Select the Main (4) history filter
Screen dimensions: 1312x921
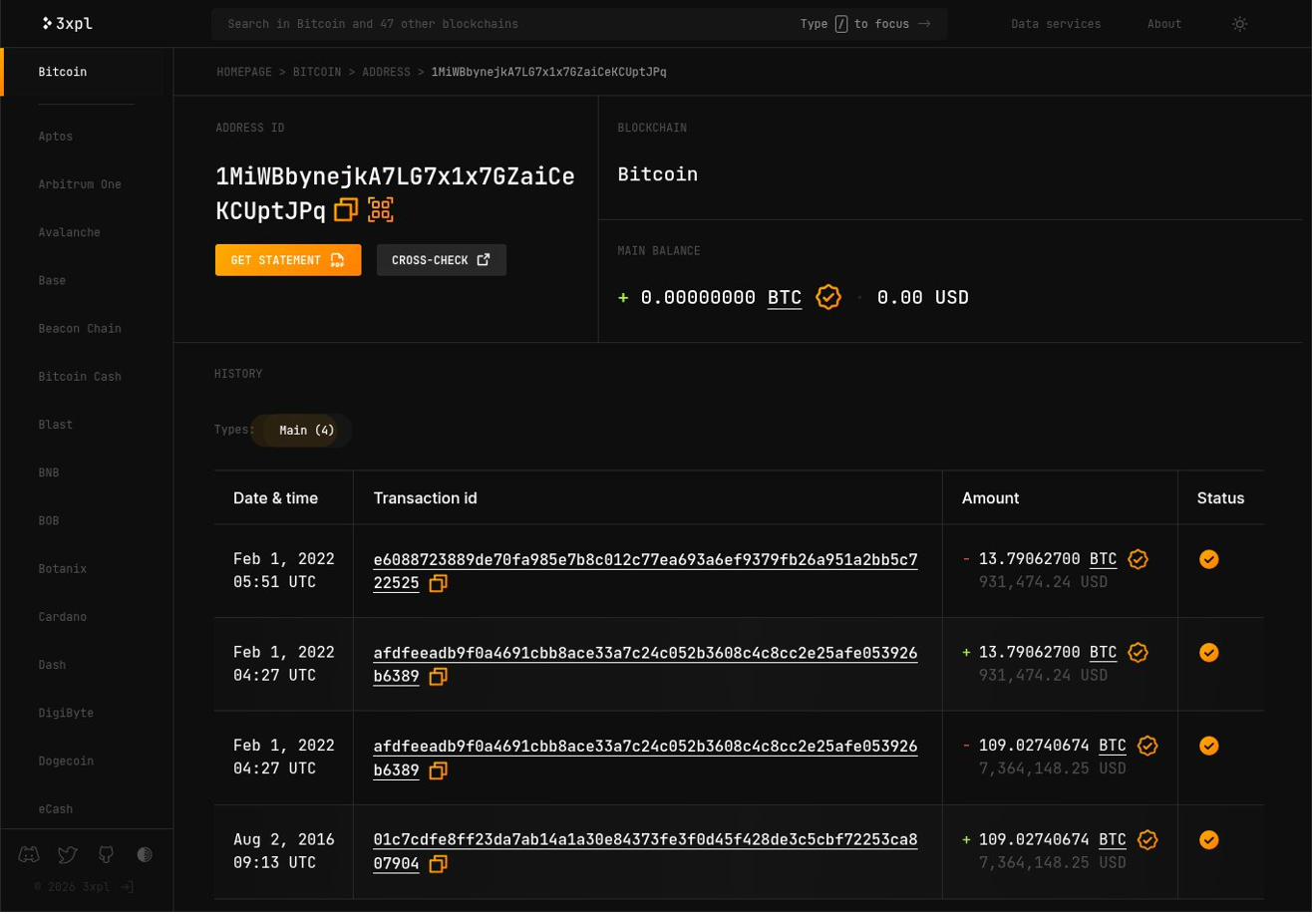[302, 430]
